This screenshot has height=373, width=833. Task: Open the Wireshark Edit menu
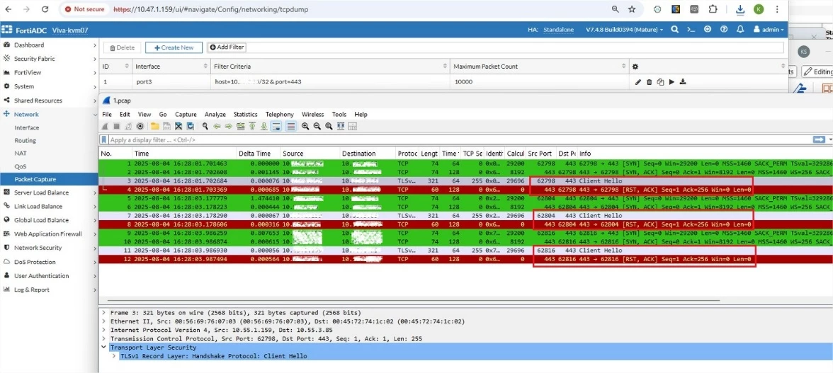[x=125, y=115]
